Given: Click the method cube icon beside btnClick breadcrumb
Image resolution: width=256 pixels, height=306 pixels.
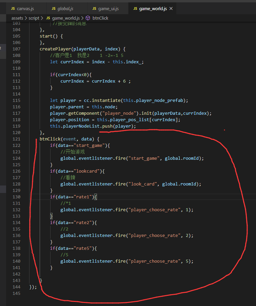Looking at the screenshot, I should click(87, 18).
